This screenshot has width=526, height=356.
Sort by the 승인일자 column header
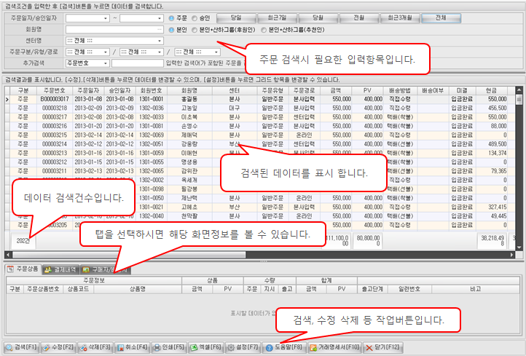(x=119, y=90)
